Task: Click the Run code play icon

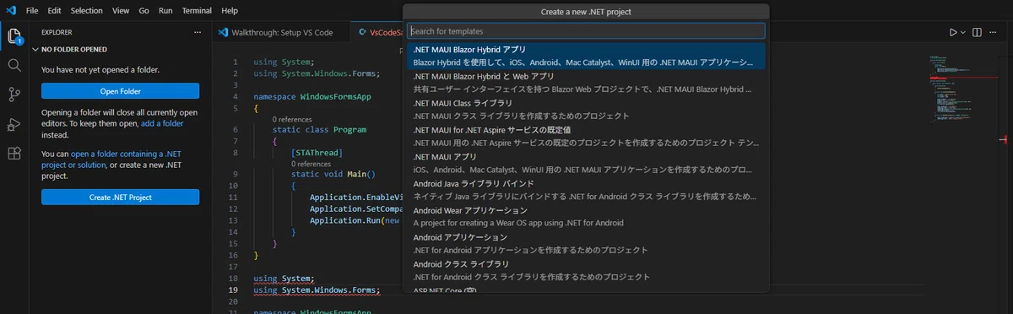Action: [953, 32]
